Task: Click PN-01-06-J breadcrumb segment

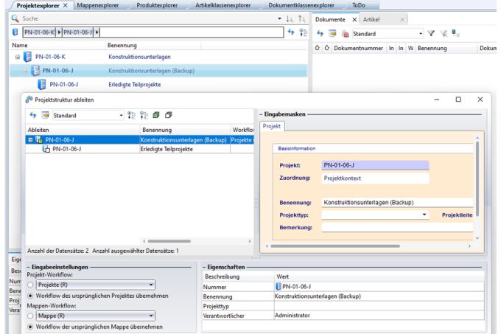Action: tap(77, 32)
